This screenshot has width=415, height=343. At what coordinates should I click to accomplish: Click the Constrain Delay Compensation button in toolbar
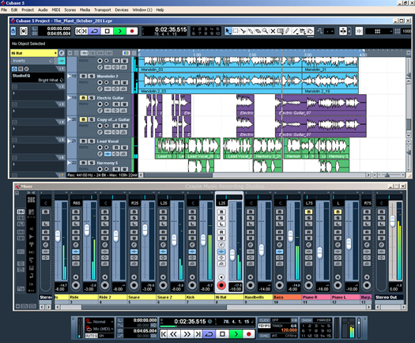(24, 32)
